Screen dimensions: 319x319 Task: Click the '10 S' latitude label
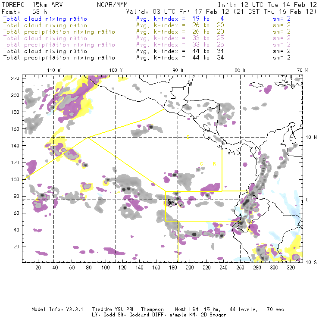tap(311, 263)
